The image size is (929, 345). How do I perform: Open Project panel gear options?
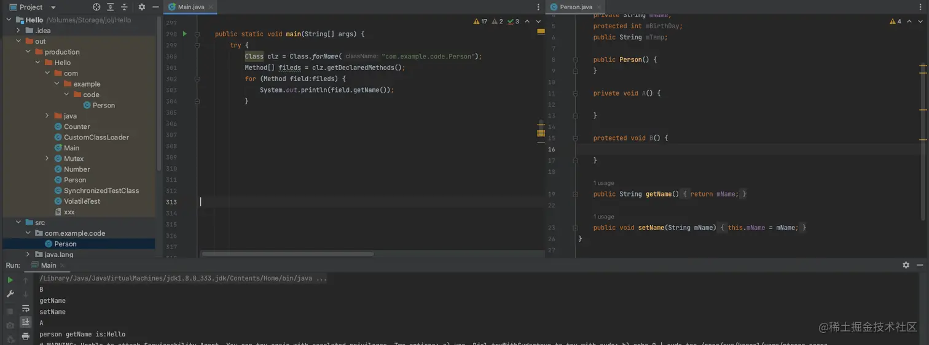pos(142,7)
